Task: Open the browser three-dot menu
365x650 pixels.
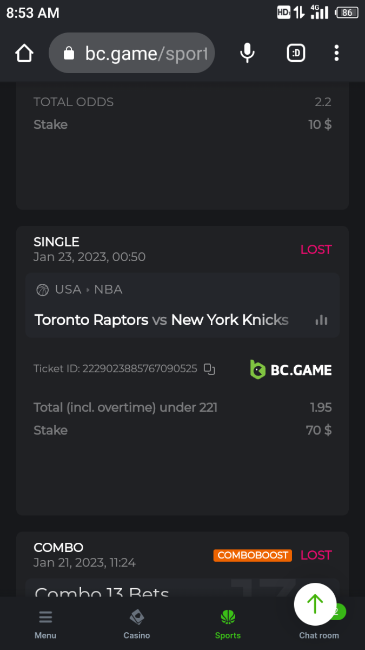Action: pos(336,53)
